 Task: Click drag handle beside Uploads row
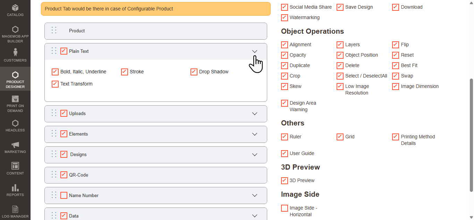(54, 113)
